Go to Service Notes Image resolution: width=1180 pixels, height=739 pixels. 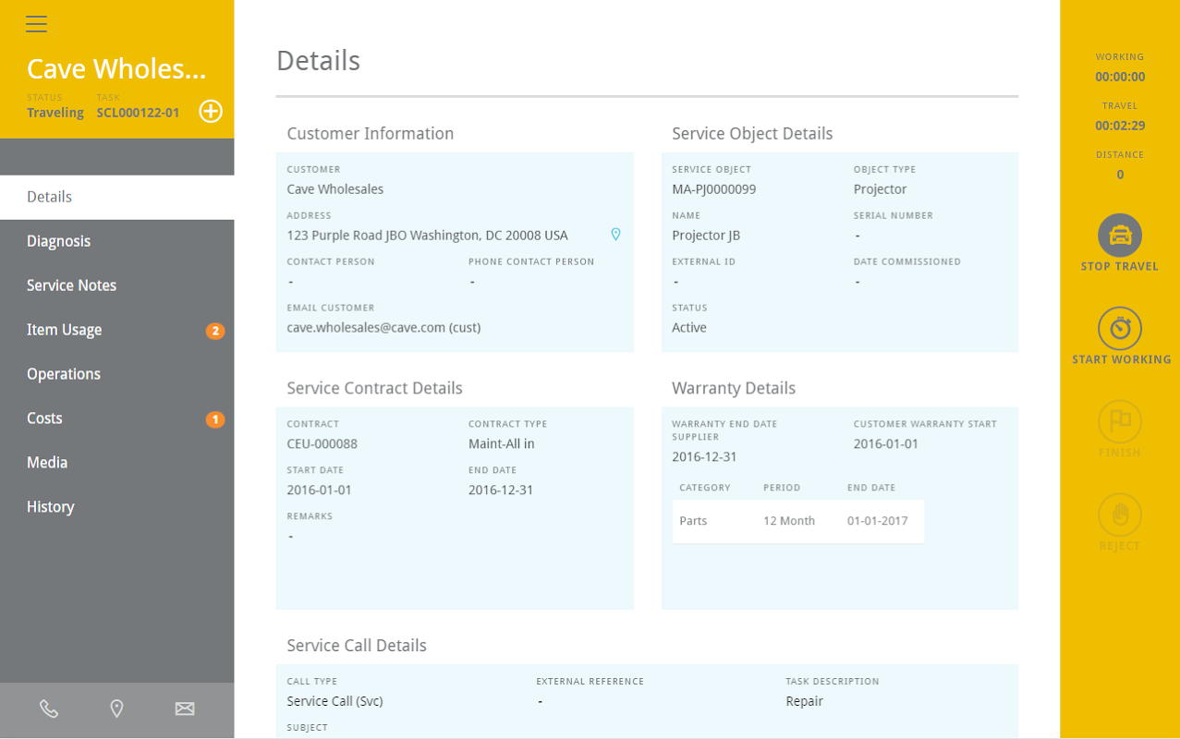tap(72, 285)
